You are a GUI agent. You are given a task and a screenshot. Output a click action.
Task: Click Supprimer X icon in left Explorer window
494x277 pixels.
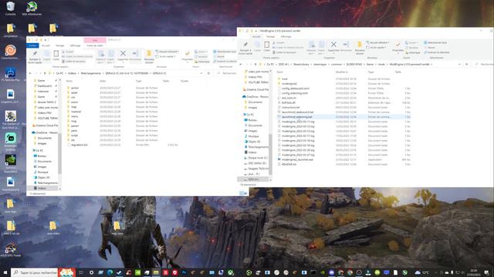(123, 53)
